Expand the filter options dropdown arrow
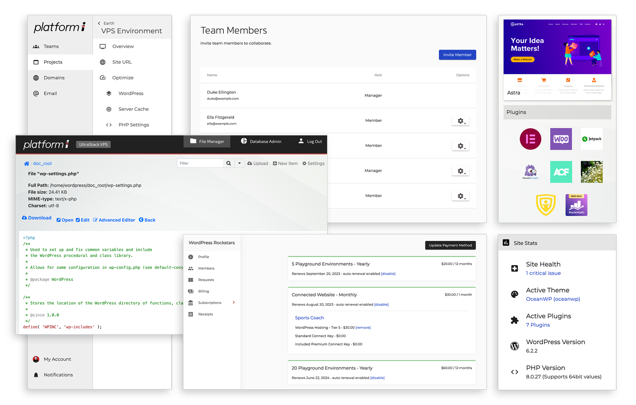The width and height of the screenshot is (636, 405). click(x=239, y=163)
